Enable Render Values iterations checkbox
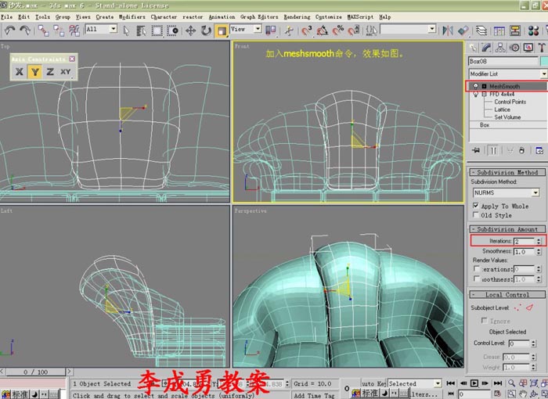The width and height of the screenshot is (548, 399). pos(476,268)
